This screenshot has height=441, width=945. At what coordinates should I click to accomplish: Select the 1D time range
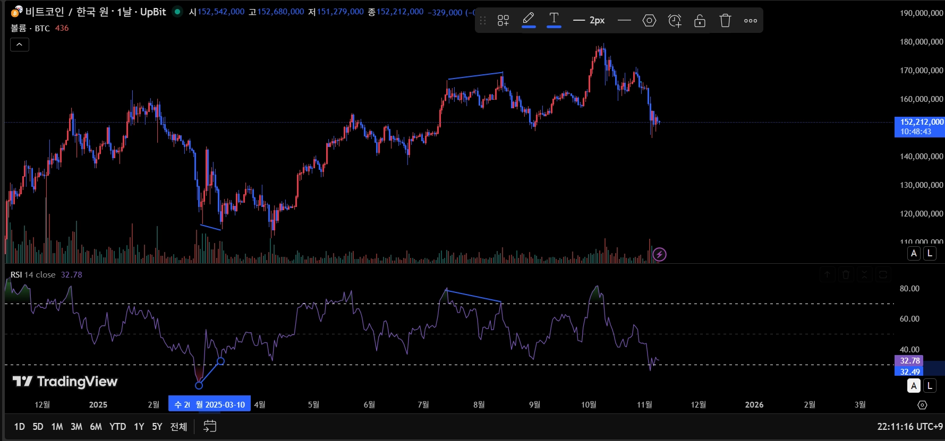tap(20, 427)
